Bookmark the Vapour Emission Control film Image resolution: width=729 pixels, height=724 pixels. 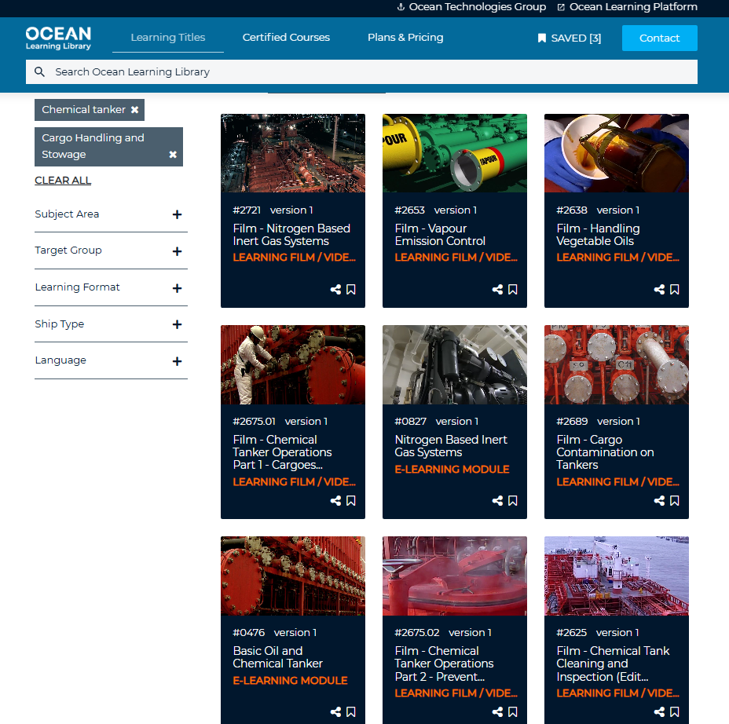pyautogui.click(x=512, y=289)
